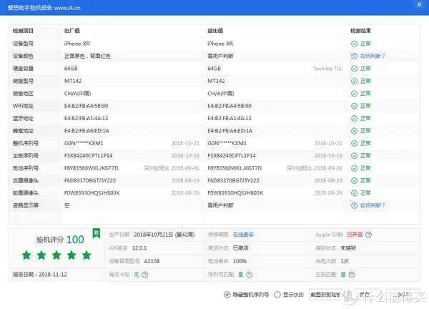Click the factory cellular address E4:B2:FB:A6:ED:1A

(x=87, y=131)
